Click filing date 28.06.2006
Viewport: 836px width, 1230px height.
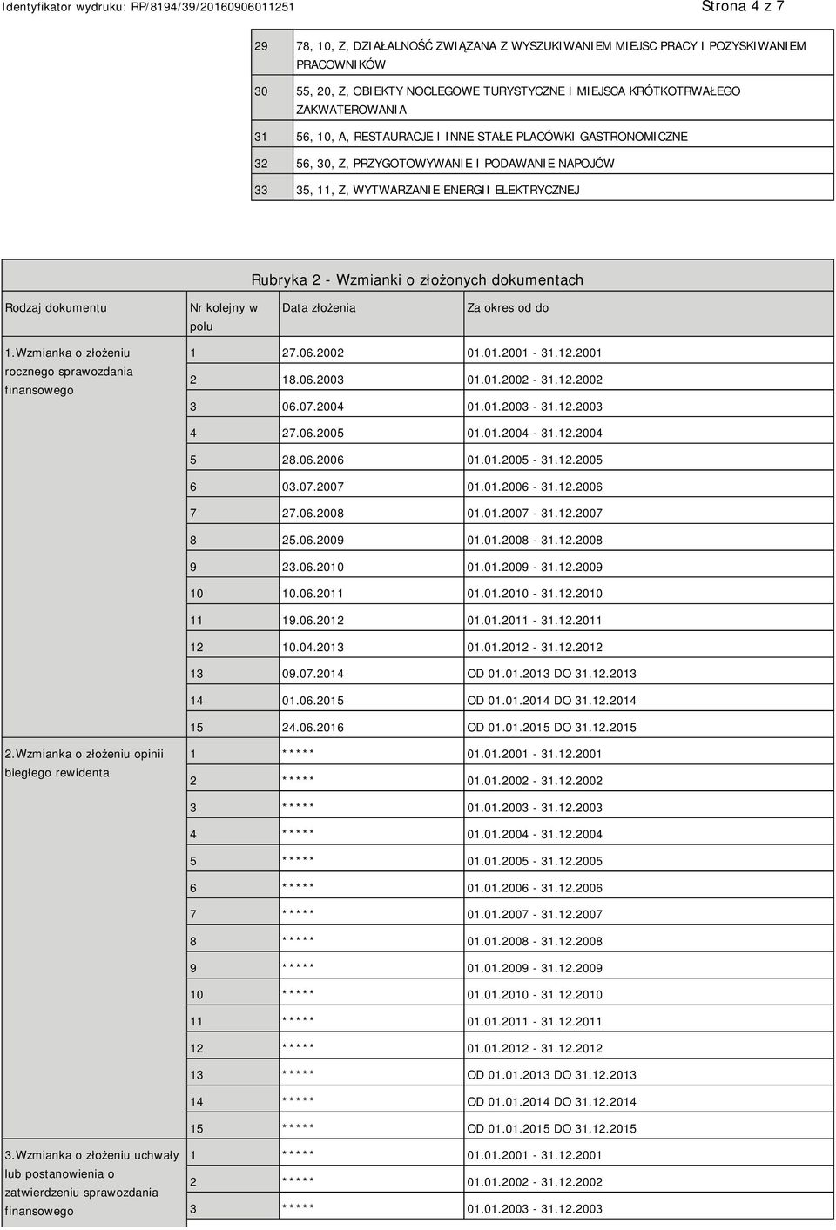[313, 460]
